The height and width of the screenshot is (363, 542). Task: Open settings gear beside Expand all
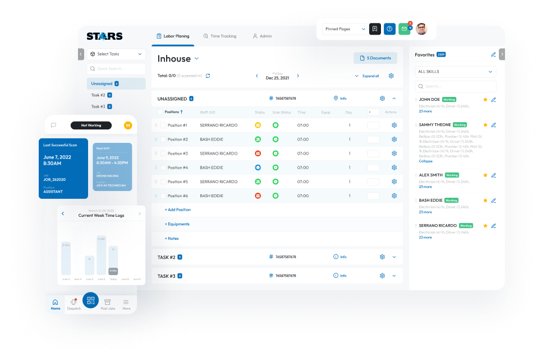[391, 76]
